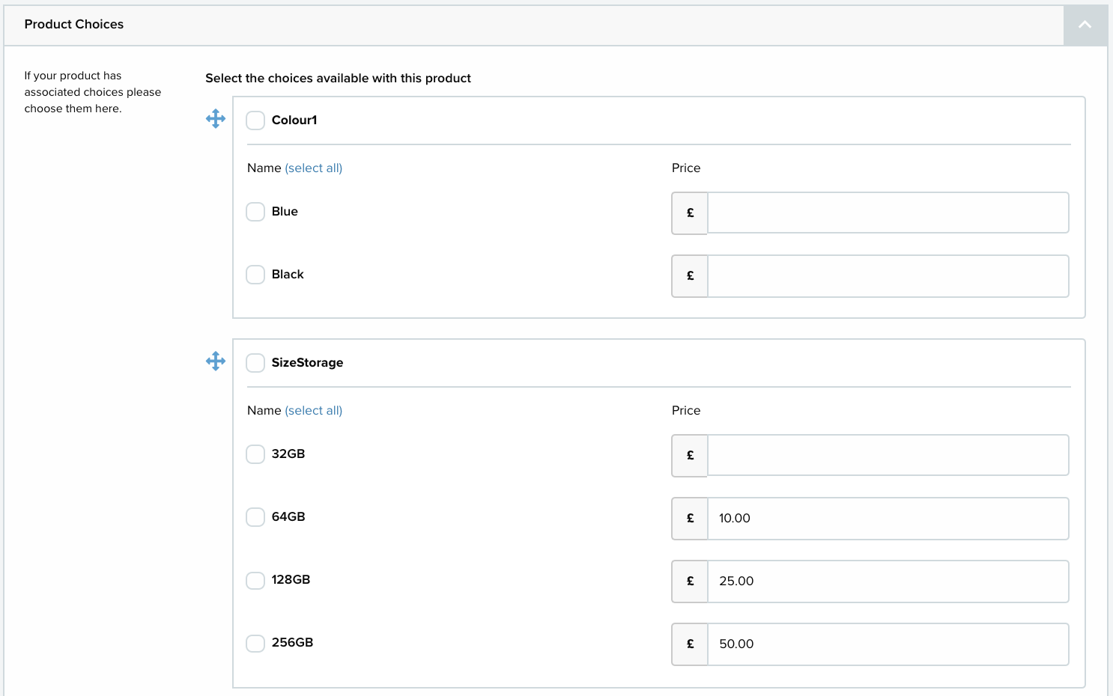Focus the 32GB price field
This screenshot has height=696, width=1113.
pyautogui.click(x=888, y=455)
